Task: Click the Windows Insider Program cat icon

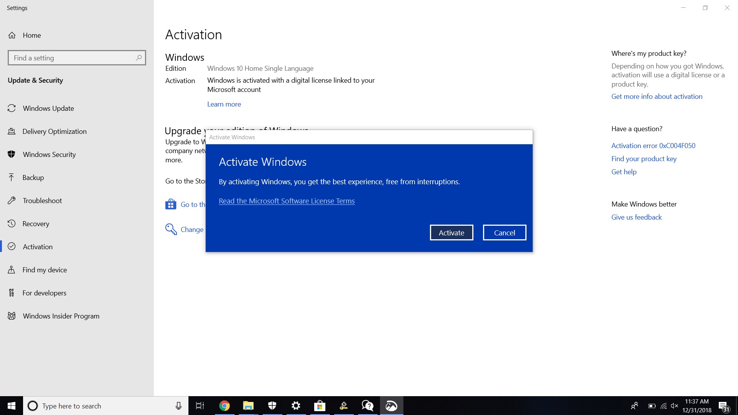Action: pos(12,316)
